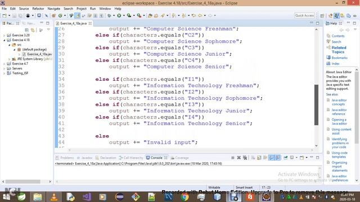This screenshot has height=202, width=360.
Task: Open the Debug button dropdown arrow
Action: (114, 16)
